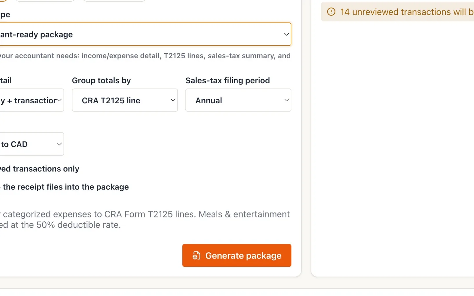Click the note about CRA Form T2125 lines
This screenshot has height=296, width=474.
(x=145, y=219)
